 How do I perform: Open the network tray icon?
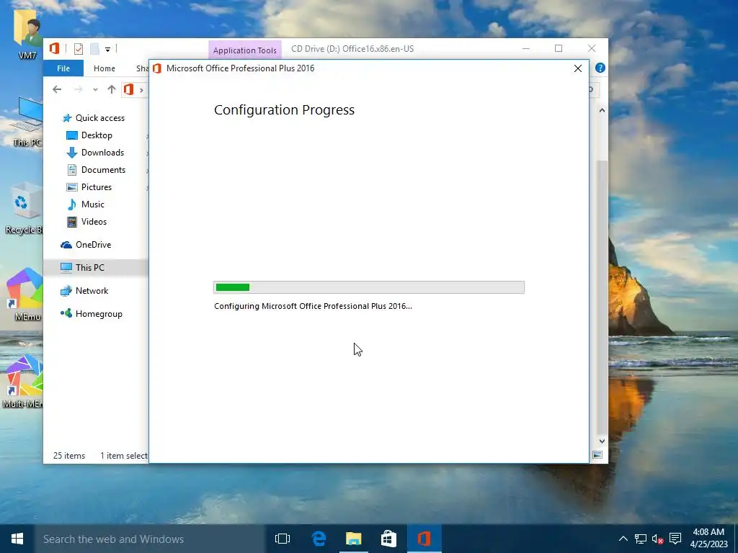point(641,539)
